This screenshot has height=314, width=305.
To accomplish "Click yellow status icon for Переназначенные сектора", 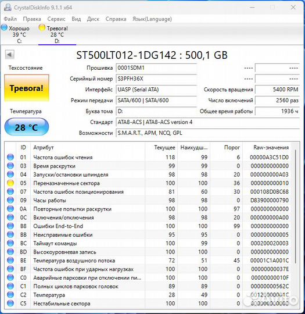I will [10, 183].
